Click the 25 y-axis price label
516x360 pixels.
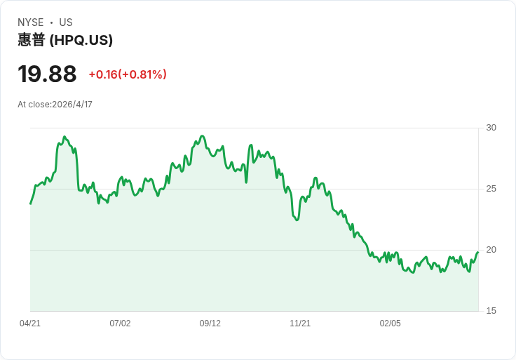pos(491,189)
